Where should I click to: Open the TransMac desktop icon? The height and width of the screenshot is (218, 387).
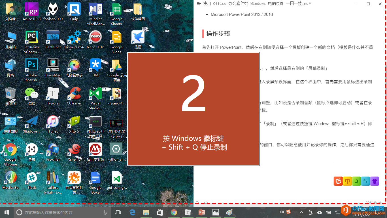tap(53, 68)
